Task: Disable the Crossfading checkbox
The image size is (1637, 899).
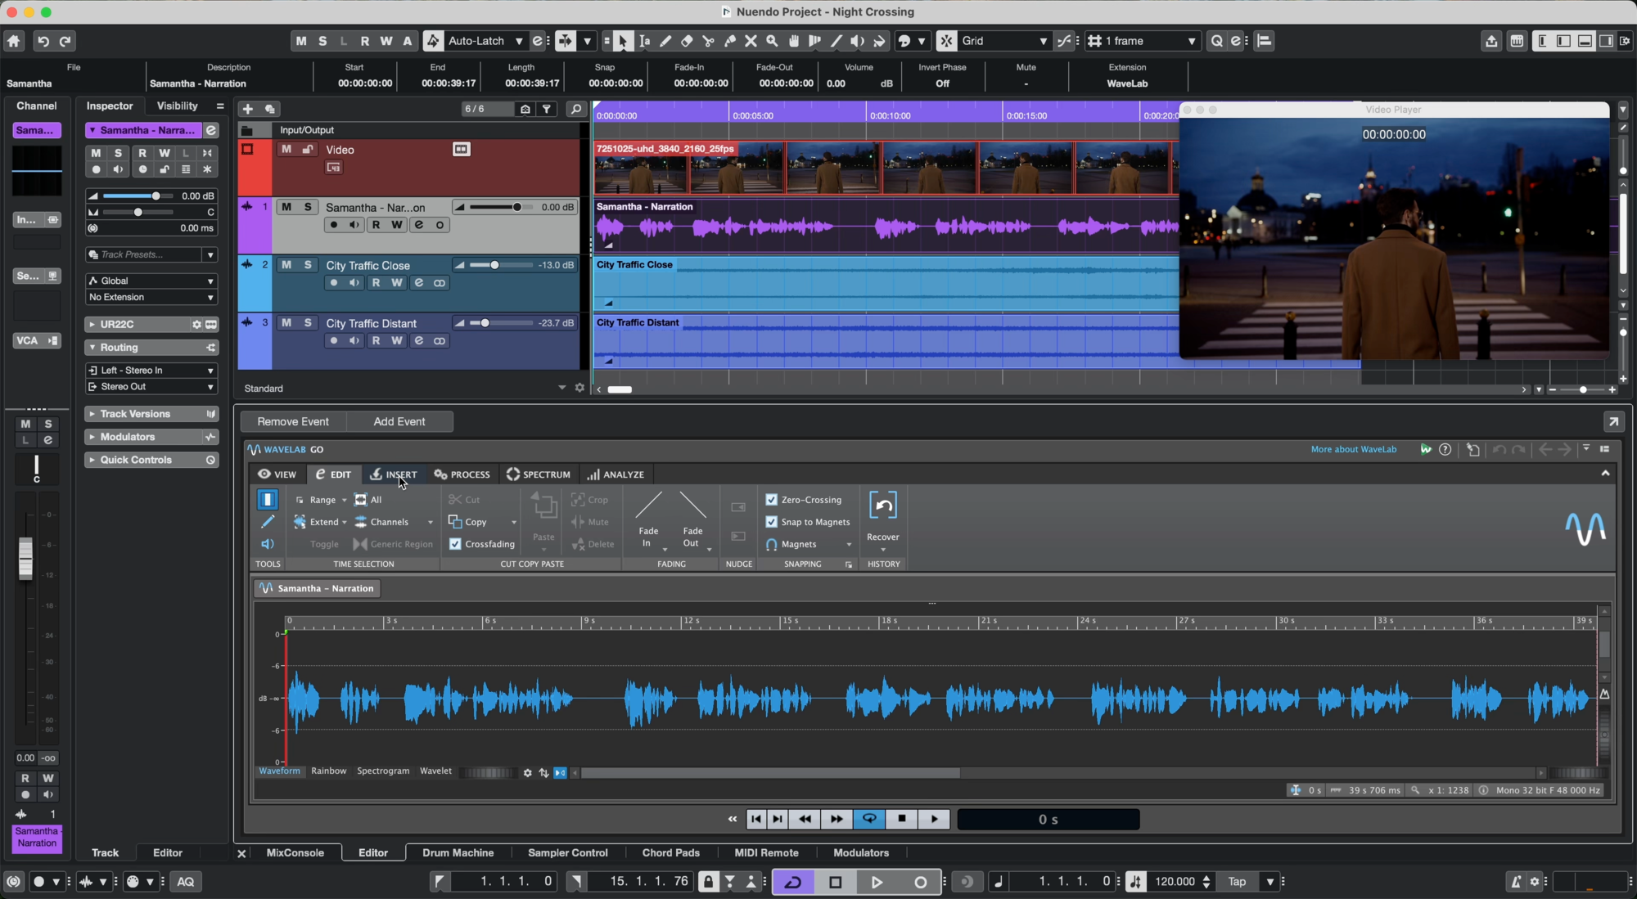Action: (x=456, y=544)
